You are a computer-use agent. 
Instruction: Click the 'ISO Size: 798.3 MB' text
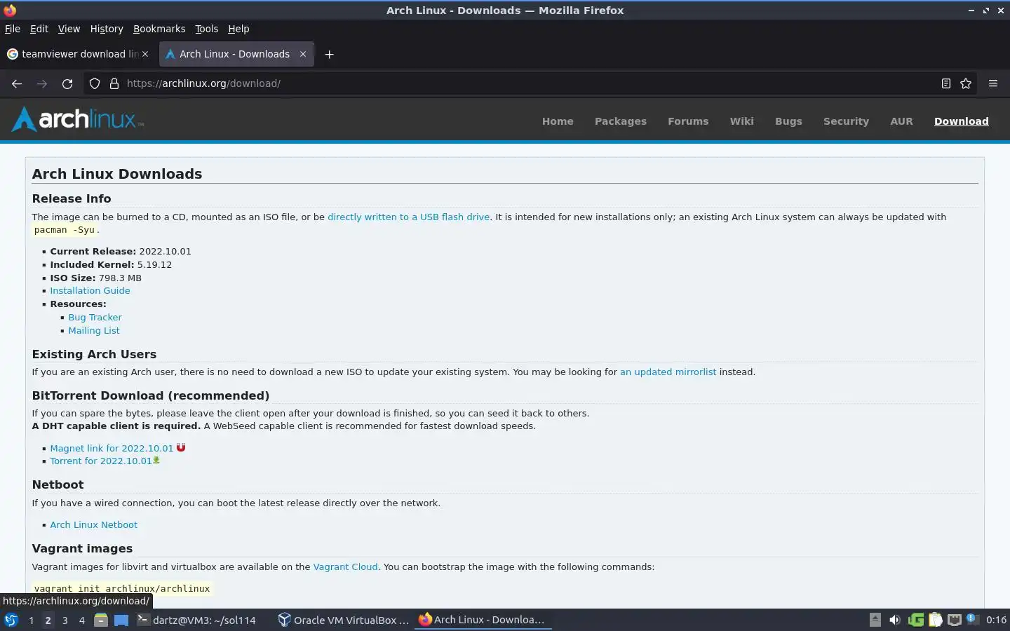pyautogui.click(x=95, y=278)
